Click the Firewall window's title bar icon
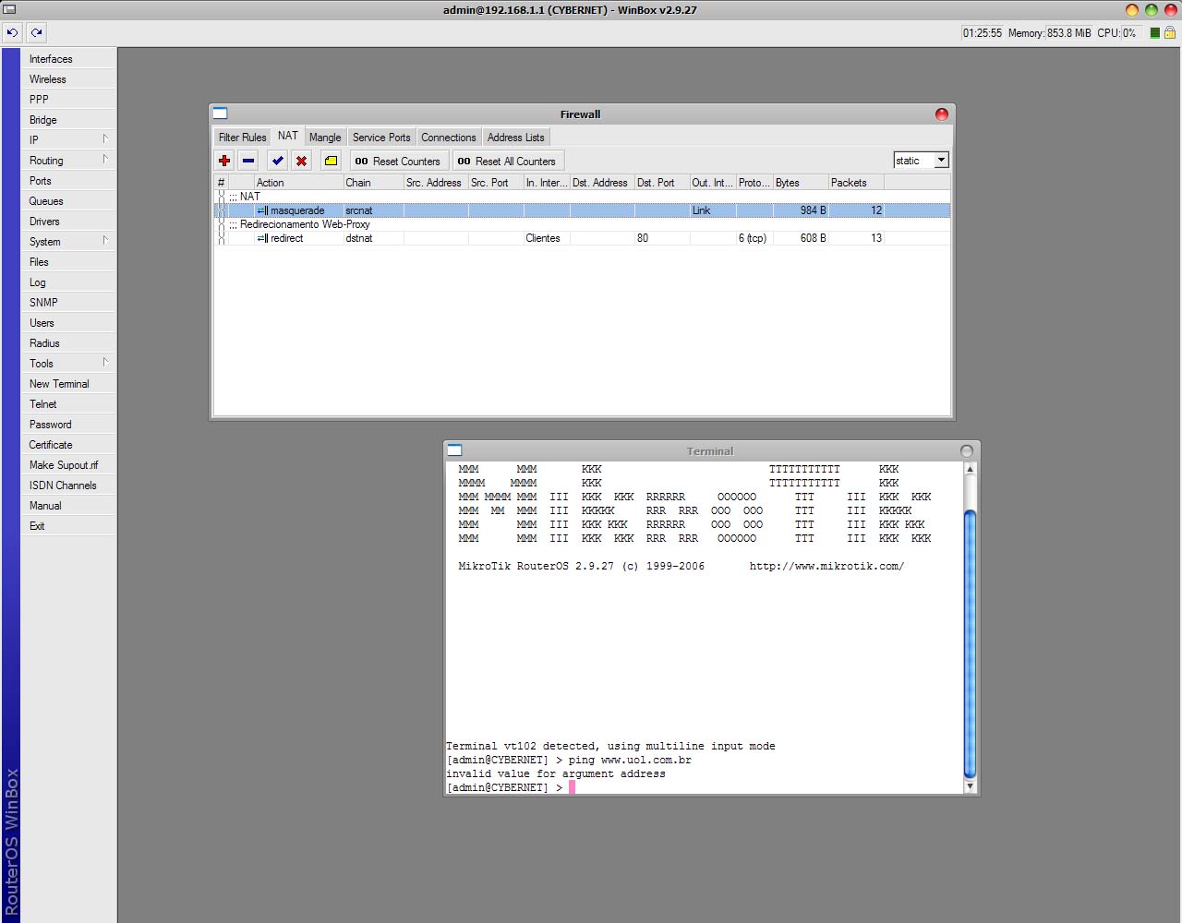Viewport: 1182px width, 923px height. [x=220, y=114]
